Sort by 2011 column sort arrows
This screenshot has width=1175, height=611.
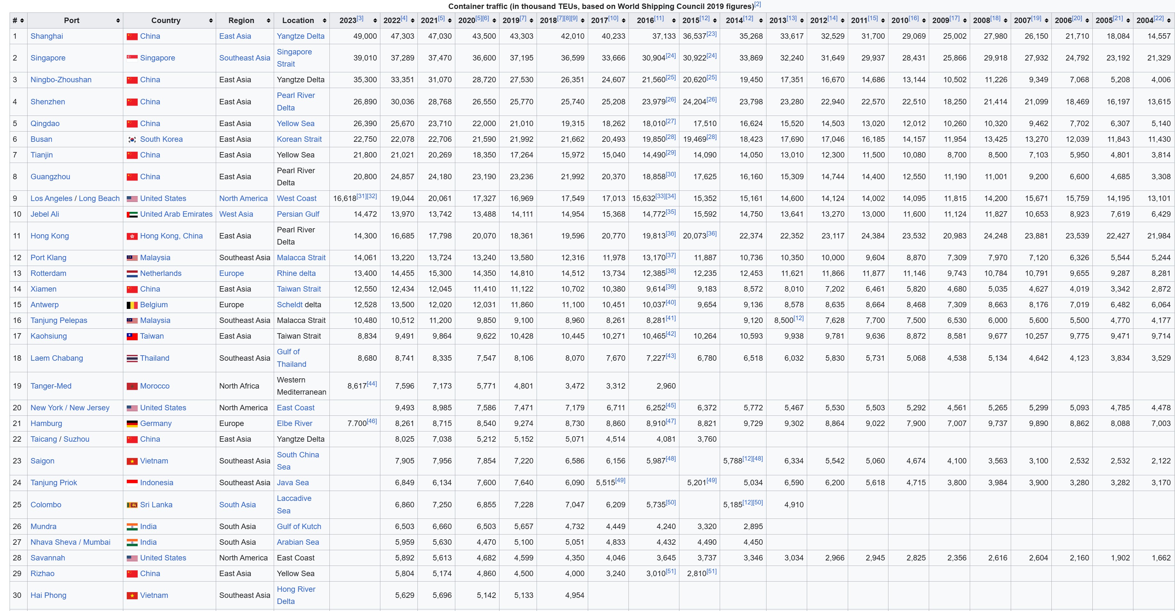pyautogui.click(x=883, y=20)
